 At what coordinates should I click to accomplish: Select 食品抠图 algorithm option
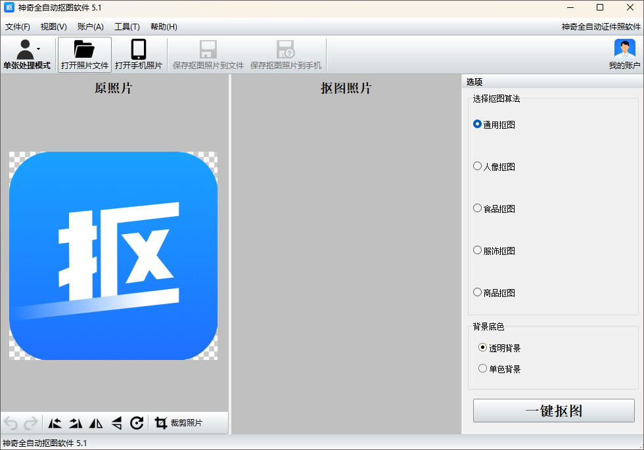(494, 209)
